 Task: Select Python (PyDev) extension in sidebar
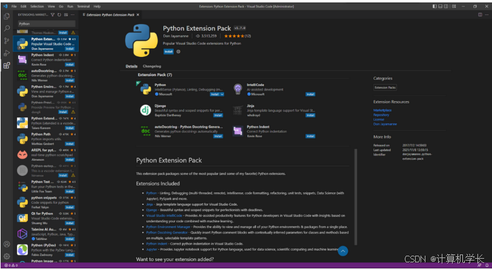[46, 250]
